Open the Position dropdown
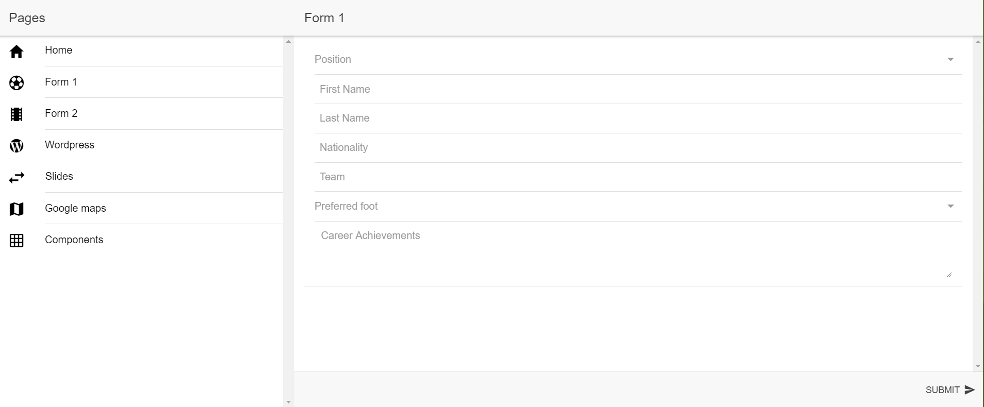 click(x=638, y=60)
